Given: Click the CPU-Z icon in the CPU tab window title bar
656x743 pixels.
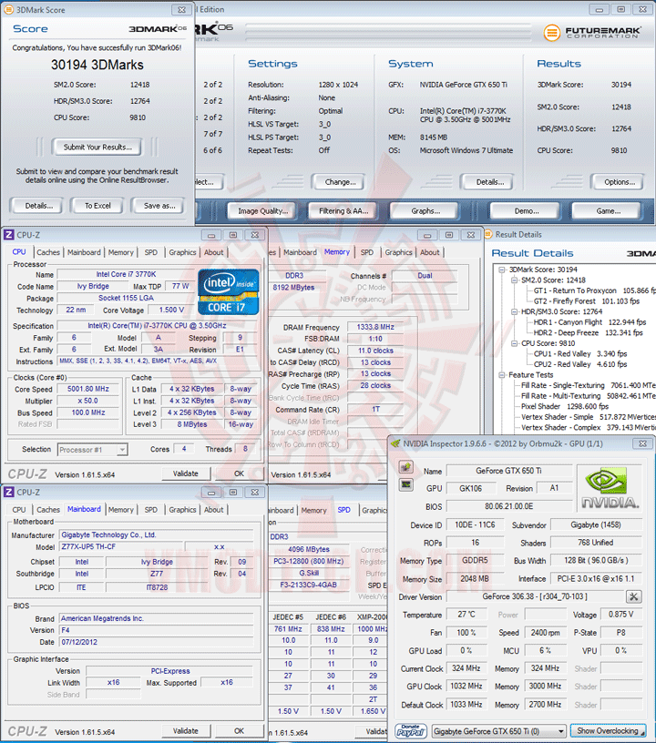Looking at the screenshot, I should [x=9, y=235].
